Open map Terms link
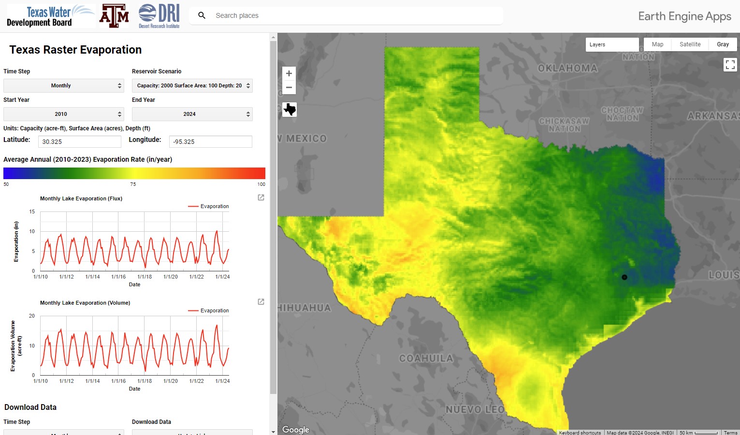This screenshot has width=740, height=435. pos(730,433)
